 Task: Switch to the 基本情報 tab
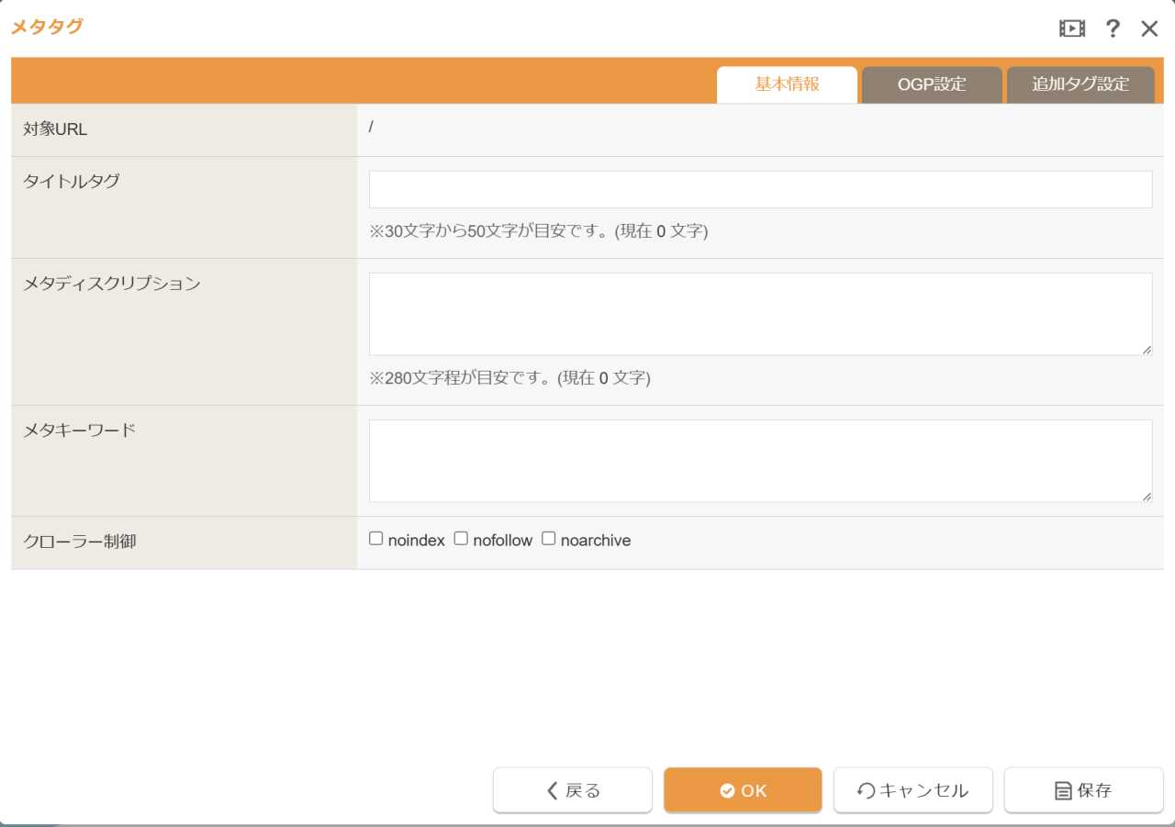pos(787,84)
